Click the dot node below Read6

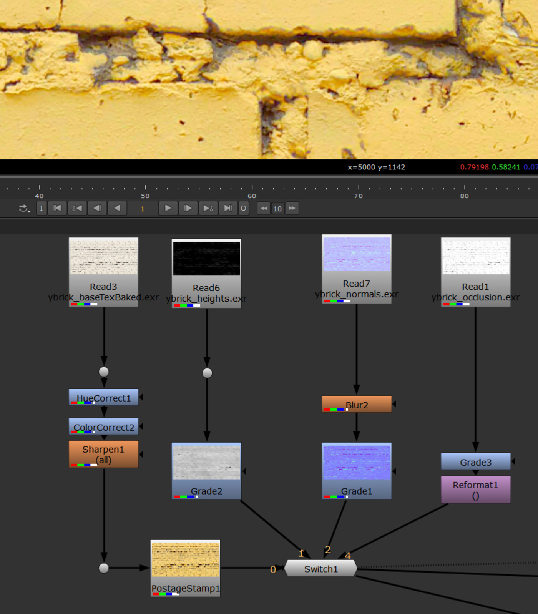pos(207,373)
